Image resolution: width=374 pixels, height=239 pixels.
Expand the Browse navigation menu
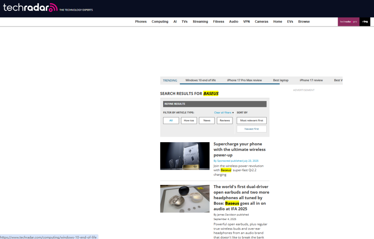point(304,21)
